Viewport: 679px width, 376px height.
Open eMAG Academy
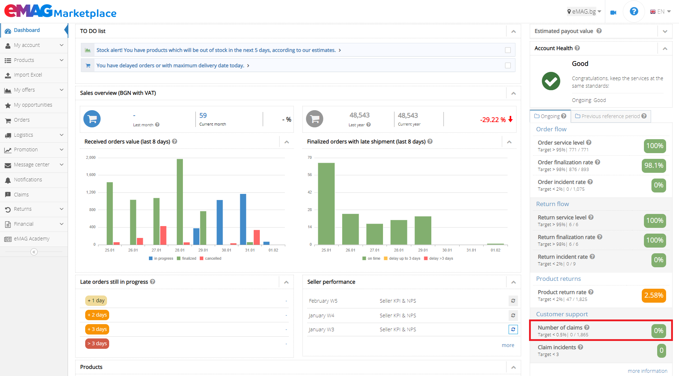tap(31, 239)
